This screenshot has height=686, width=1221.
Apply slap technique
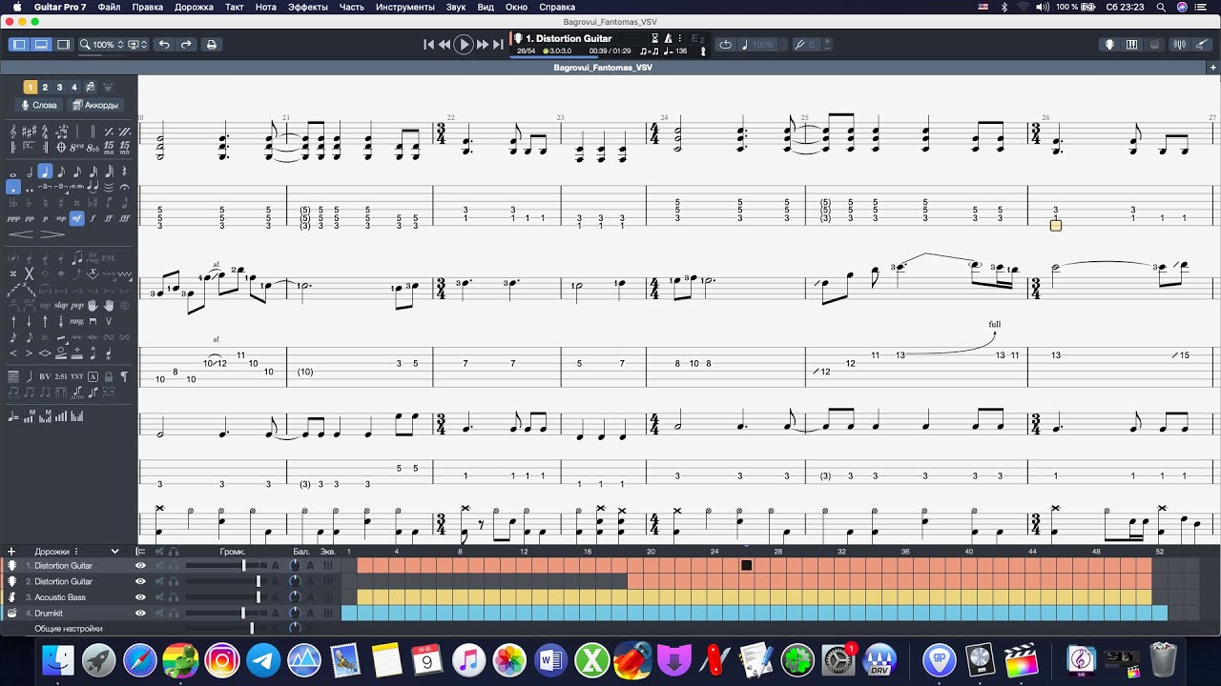60,306
